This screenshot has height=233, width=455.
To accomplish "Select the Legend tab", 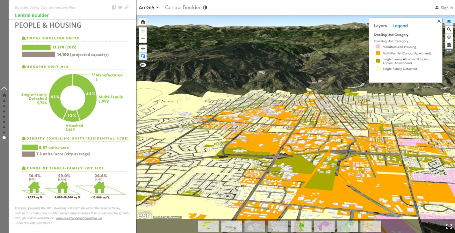I will 400,26.
